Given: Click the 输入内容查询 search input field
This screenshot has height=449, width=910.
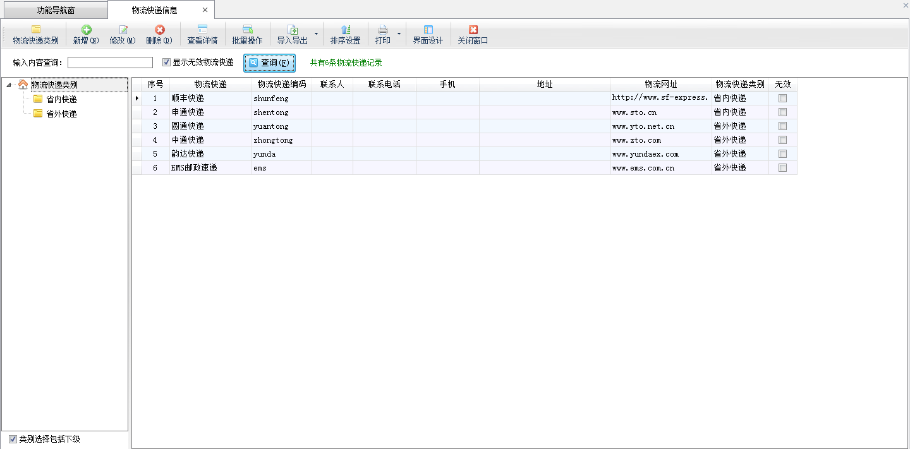Looking at the screenshot, I should [110, 63].
